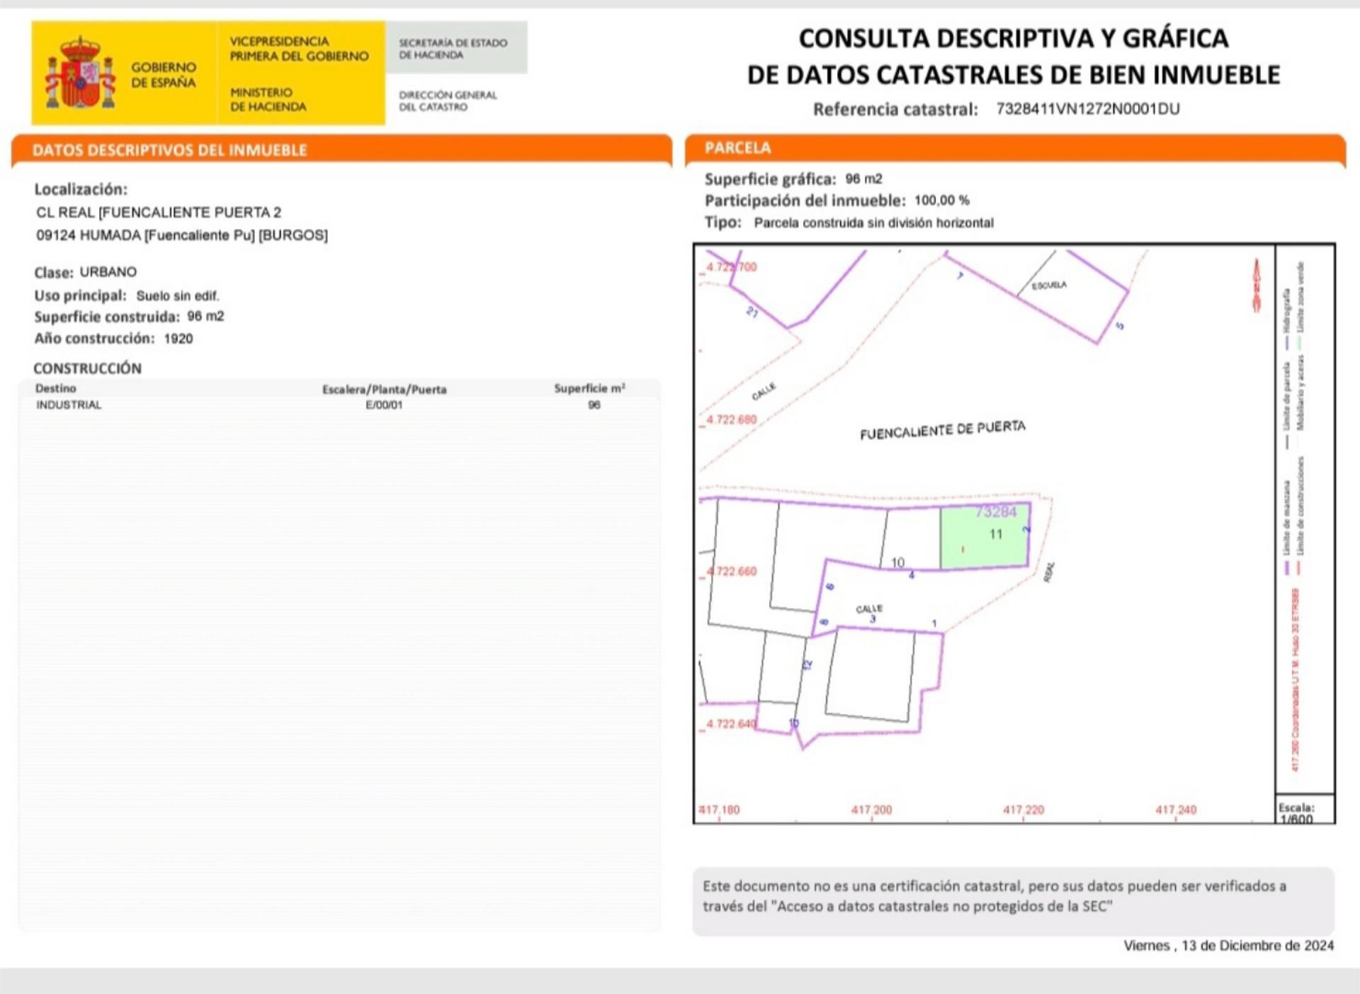
Task: Click the 'De datos catastrales de bien inmueble' line
Action: click(1014, 74)
